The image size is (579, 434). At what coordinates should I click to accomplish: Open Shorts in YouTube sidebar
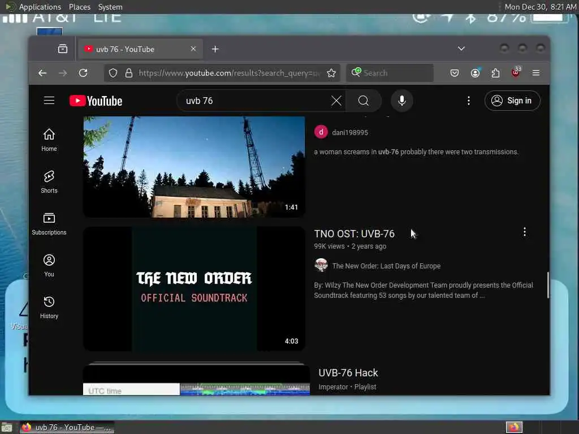point(49,182)
